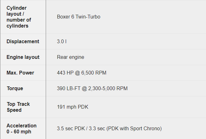206x139 pixels.
Task: Click the word cylinders in first label
Action: tap(18, 26)
